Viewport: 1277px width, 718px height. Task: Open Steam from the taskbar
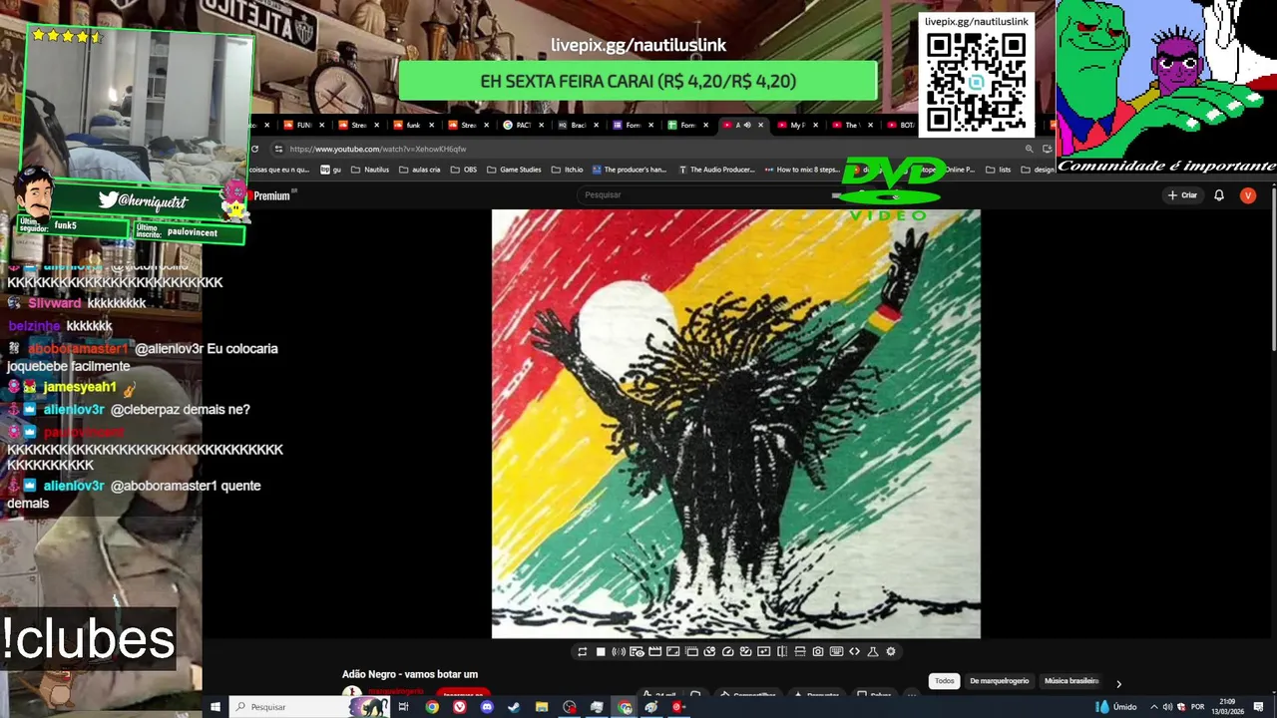click(513, 707)
